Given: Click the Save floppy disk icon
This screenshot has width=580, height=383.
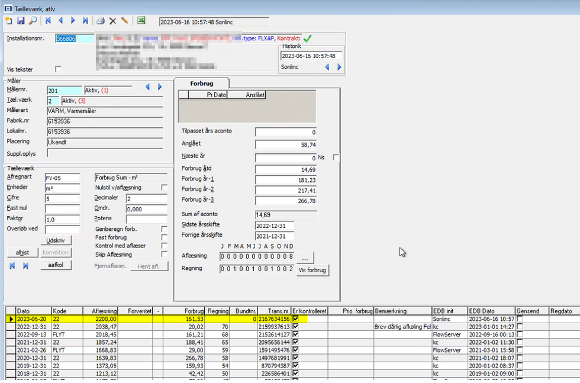Looking at the screenshot, I should tap(21, 21).
